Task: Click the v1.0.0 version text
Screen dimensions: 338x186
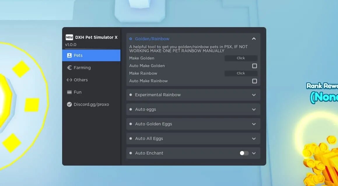Action: 71,45
